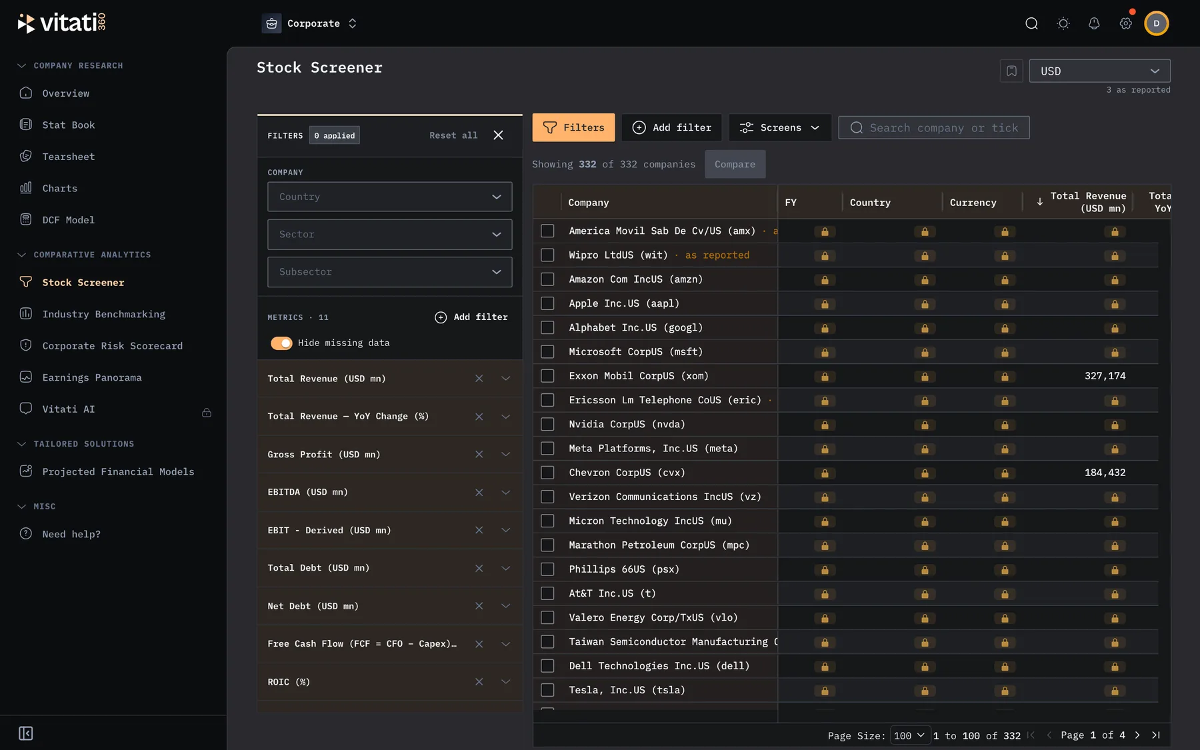The width and height of the screenshot is (1200, 750).
Task: Open the Sector filter dropdown
Action: coord(390,235)
